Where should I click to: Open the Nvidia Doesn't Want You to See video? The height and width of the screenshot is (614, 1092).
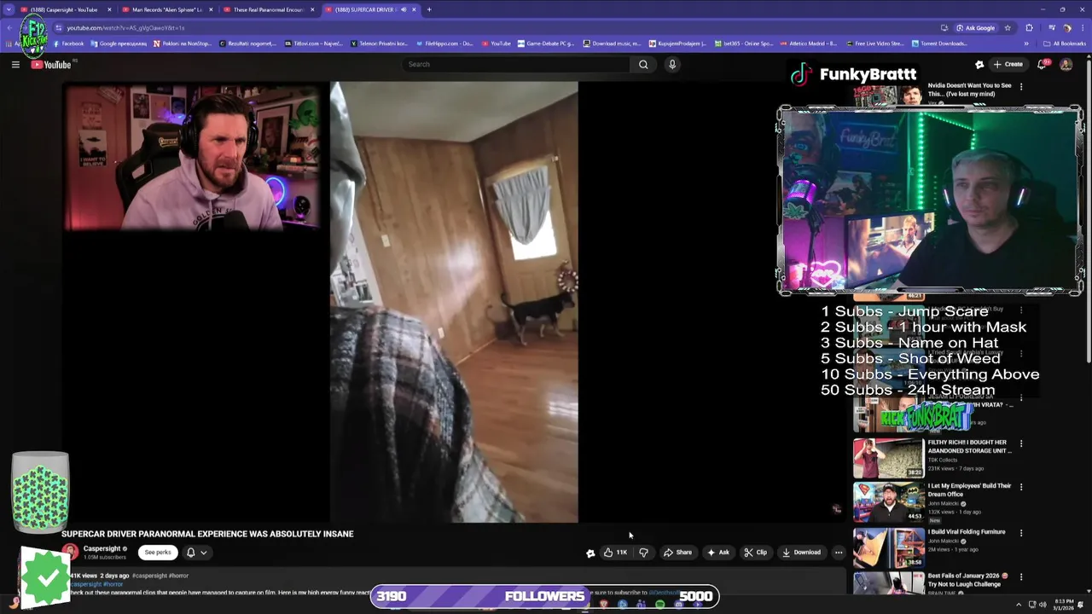pyautogui.click(x=969, y=89)
